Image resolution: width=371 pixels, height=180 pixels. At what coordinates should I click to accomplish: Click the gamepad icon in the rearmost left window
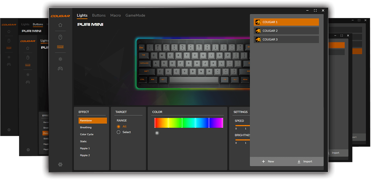[9, 64]
